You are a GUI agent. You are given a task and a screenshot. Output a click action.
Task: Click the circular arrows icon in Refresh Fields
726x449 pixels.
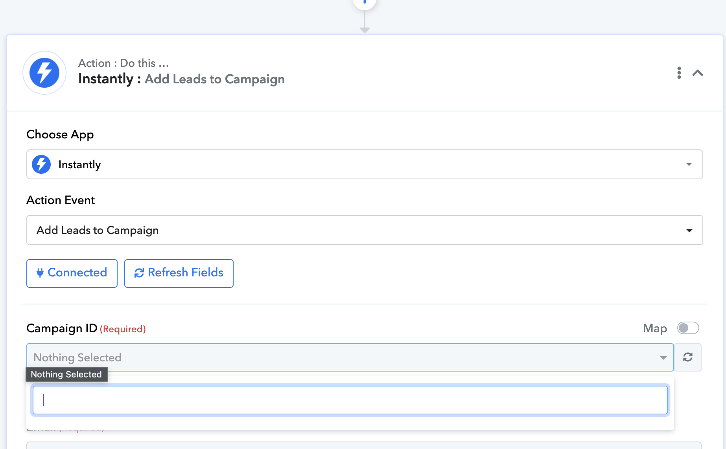pos(139,273)
